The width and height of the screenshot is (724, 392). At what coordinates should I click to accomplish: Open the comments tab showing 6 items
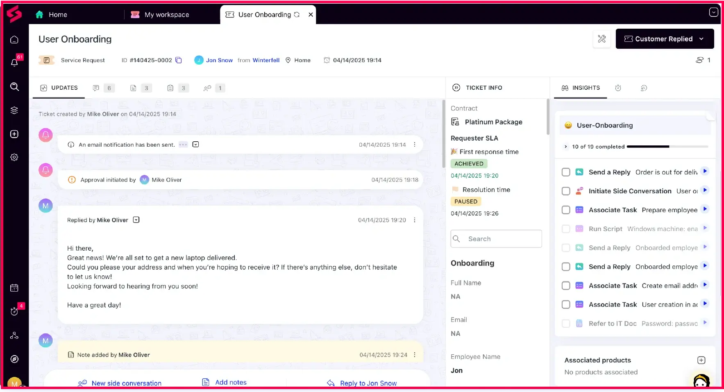(x=102, y=88)
